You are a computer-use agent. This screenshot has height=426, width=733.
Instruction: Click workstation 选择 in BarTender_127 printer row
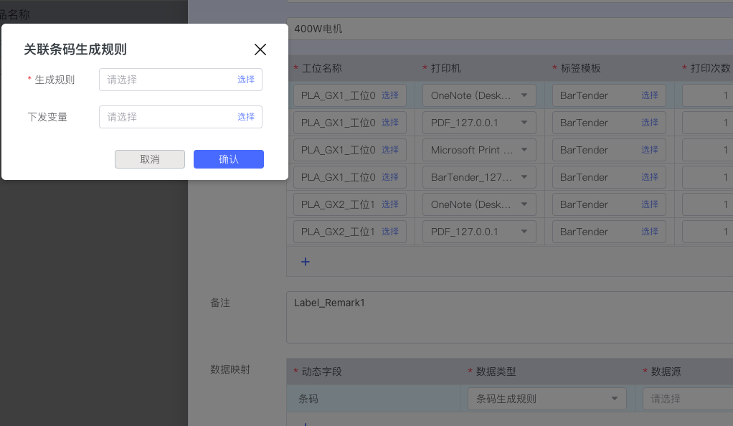click(390, 177)
